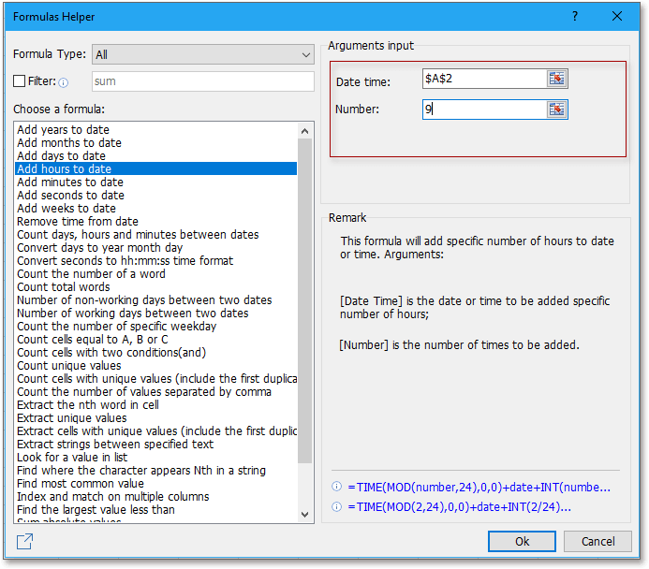Click the Date time range selector icon

click(557, 79)
